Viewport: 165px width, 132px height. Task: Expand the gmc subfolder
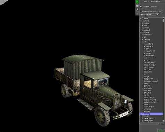144,49
